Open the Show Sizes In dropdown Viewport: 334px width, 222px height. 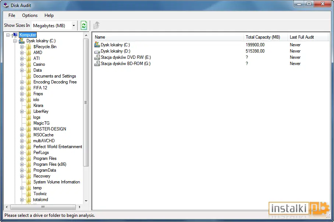[x=74, y=25]
